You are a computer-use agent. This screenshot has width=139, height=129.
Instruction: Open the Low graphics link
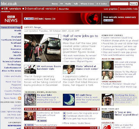click(x=111, y=9)
